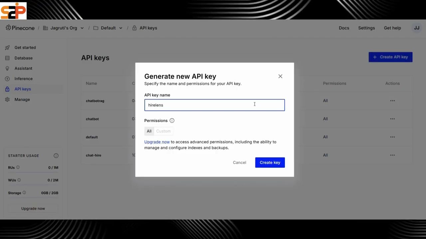Follow the Upgrade now link in dialog
Viewport: 426px width, 239px height.
point(157,142)
